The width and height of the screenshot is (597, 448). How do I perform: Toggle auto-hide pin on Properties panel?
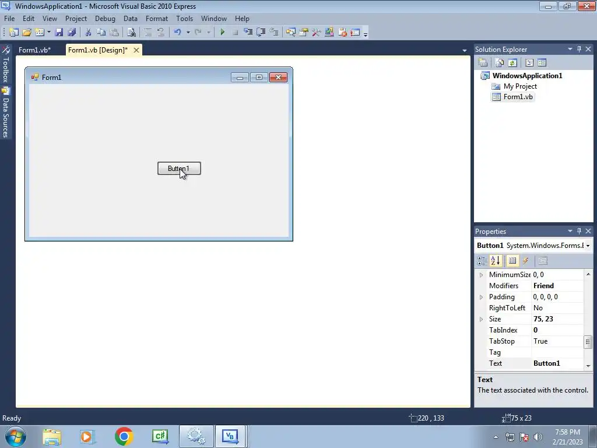[x=579, y=231]
